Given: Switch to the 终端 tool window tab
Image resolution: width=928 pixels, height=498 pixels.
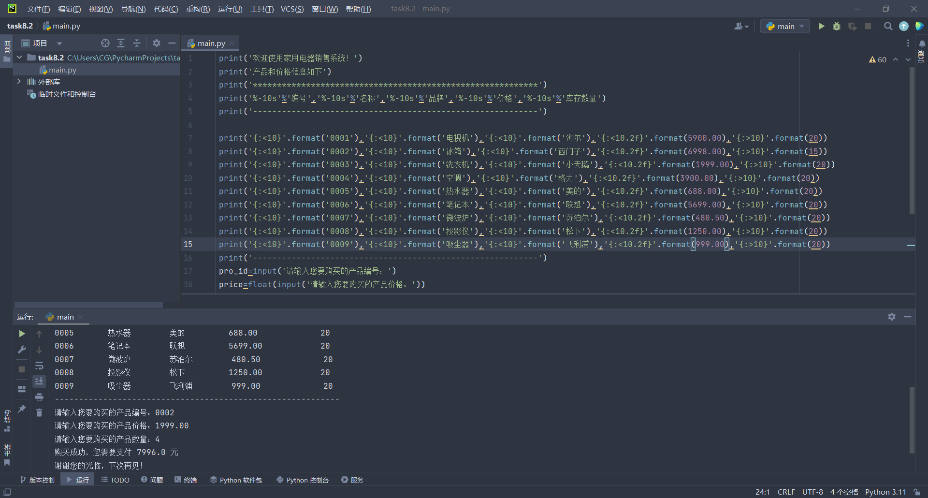Looking at the screenshot, I should tap(186, 480).
